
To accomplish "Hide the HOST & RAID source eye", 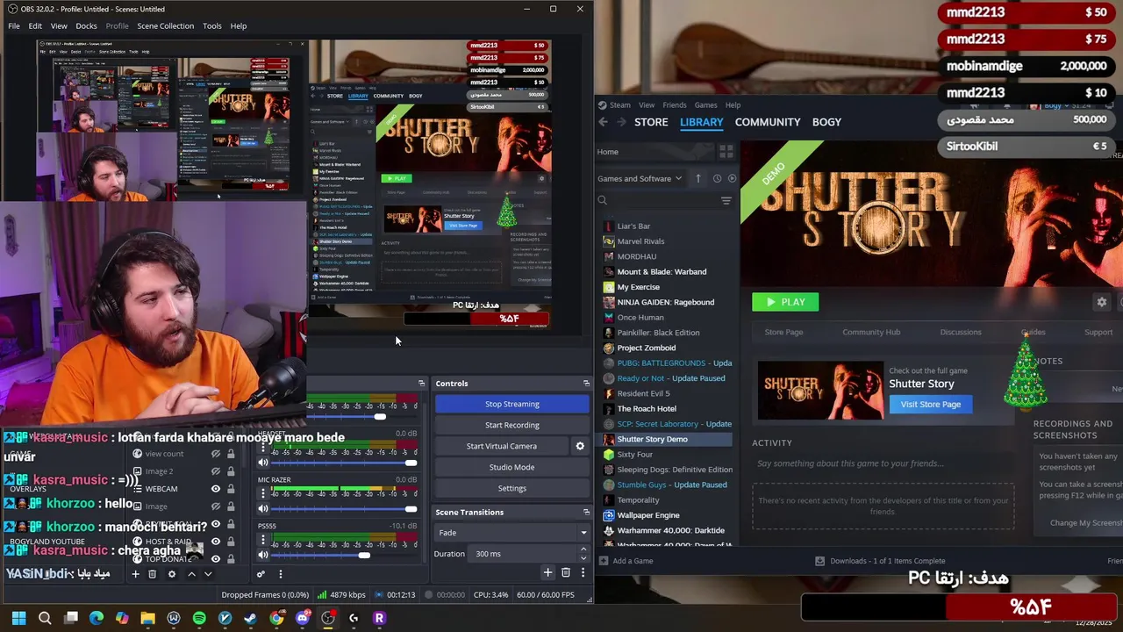I will pyautogui.click(x=215, y=542).
